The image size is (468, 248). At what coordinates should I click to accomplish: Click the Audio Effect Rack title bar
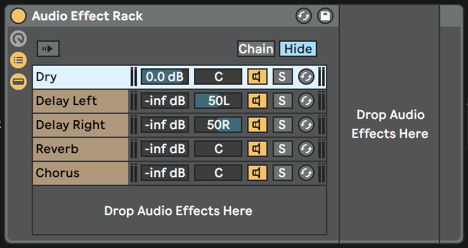click(x=172, y=16)
